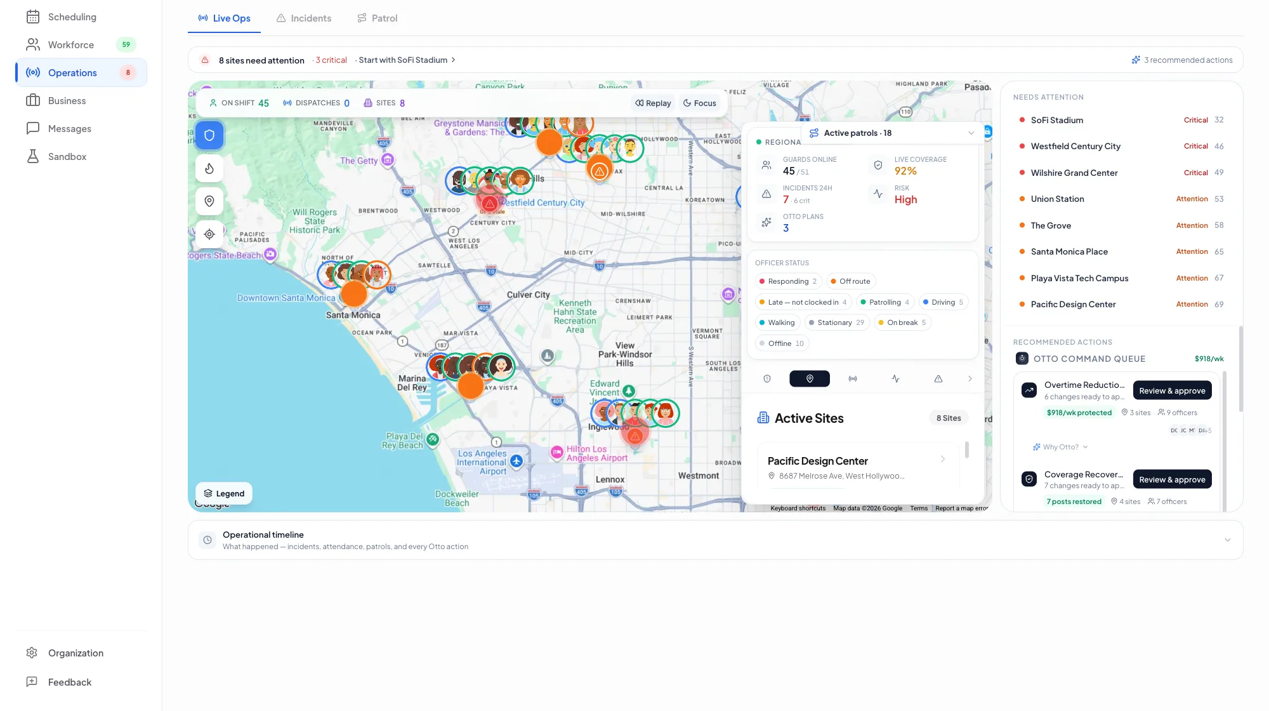Click the orange alert marker near Hollywood

[600, 170]
